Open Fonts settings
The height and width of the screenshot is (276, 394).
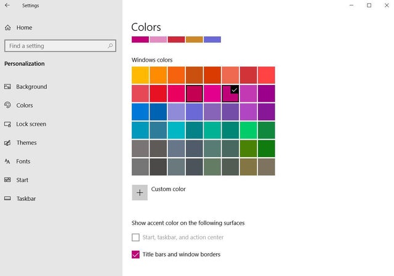[23, 161]
